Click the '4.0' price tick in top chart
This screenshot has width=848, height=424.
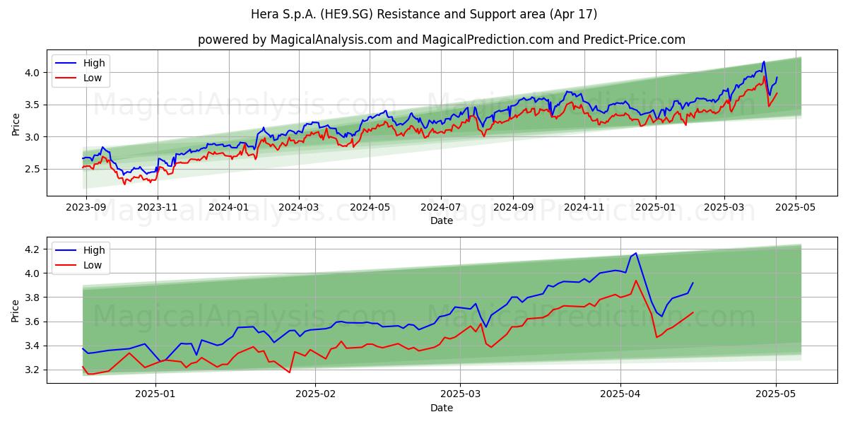tap(34, 73)
